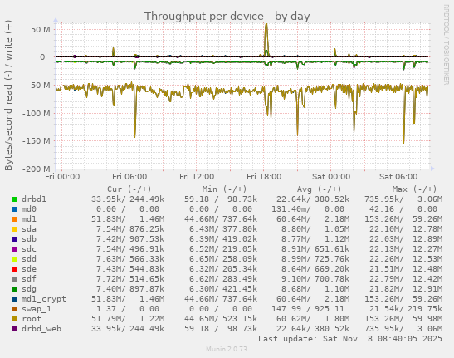Click sde Min write value 205.34k
Screen dimensions: 454x358
(240, 269)
